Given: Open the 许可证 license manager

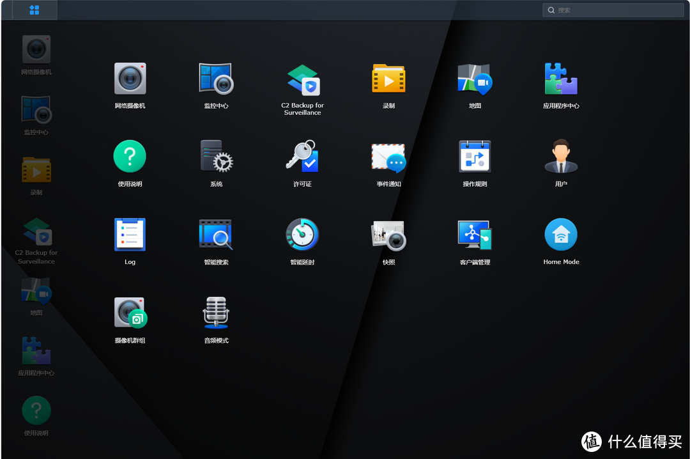Looking at the screenshot, I should click(302, 157).
